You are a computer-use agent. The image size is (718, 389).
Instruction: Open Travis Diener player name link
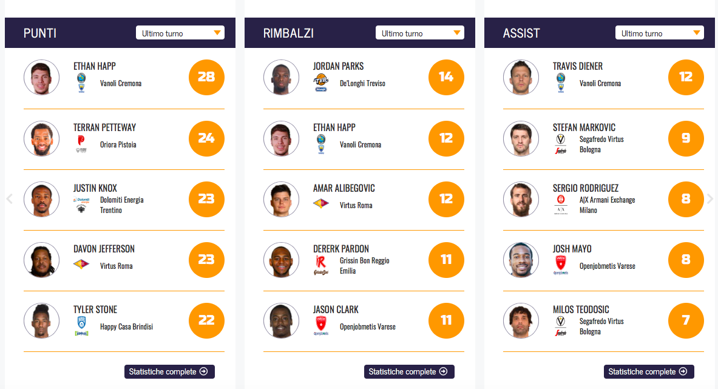pos(577,66)
